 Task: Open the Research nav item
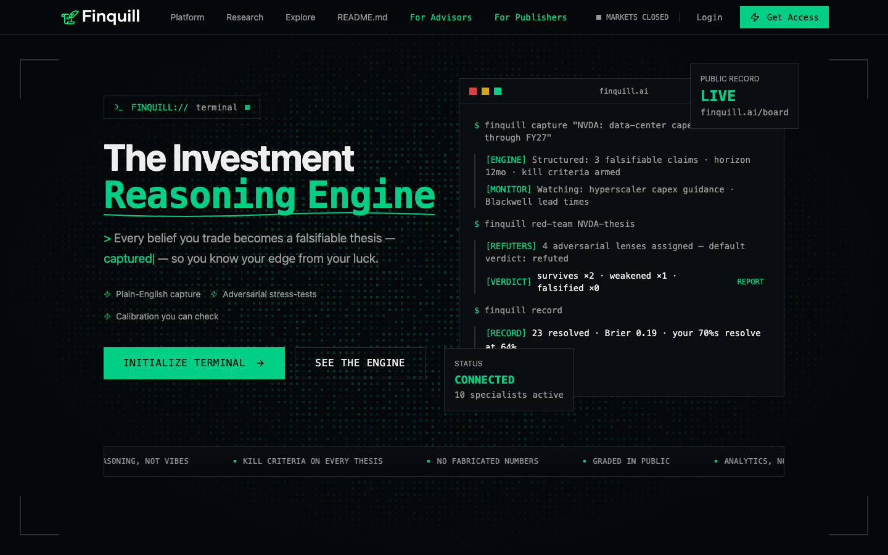245,17
